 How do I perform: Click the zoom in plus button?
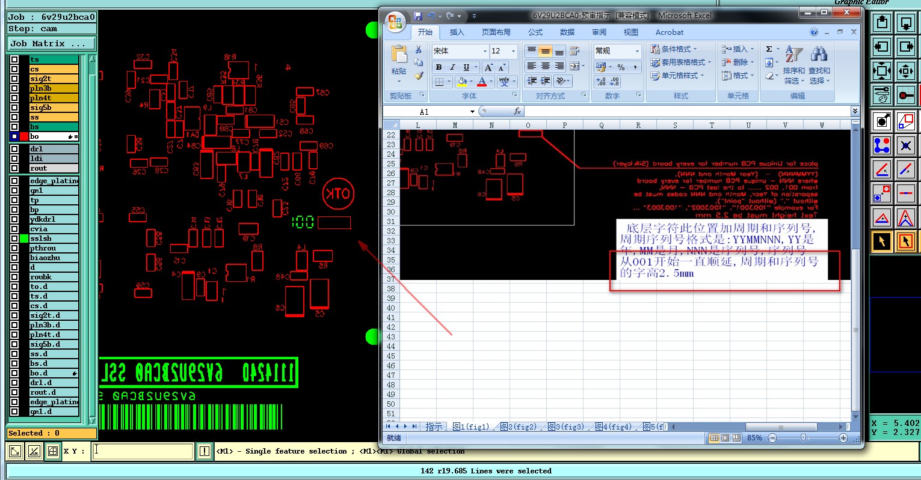(x=843, y=438)
